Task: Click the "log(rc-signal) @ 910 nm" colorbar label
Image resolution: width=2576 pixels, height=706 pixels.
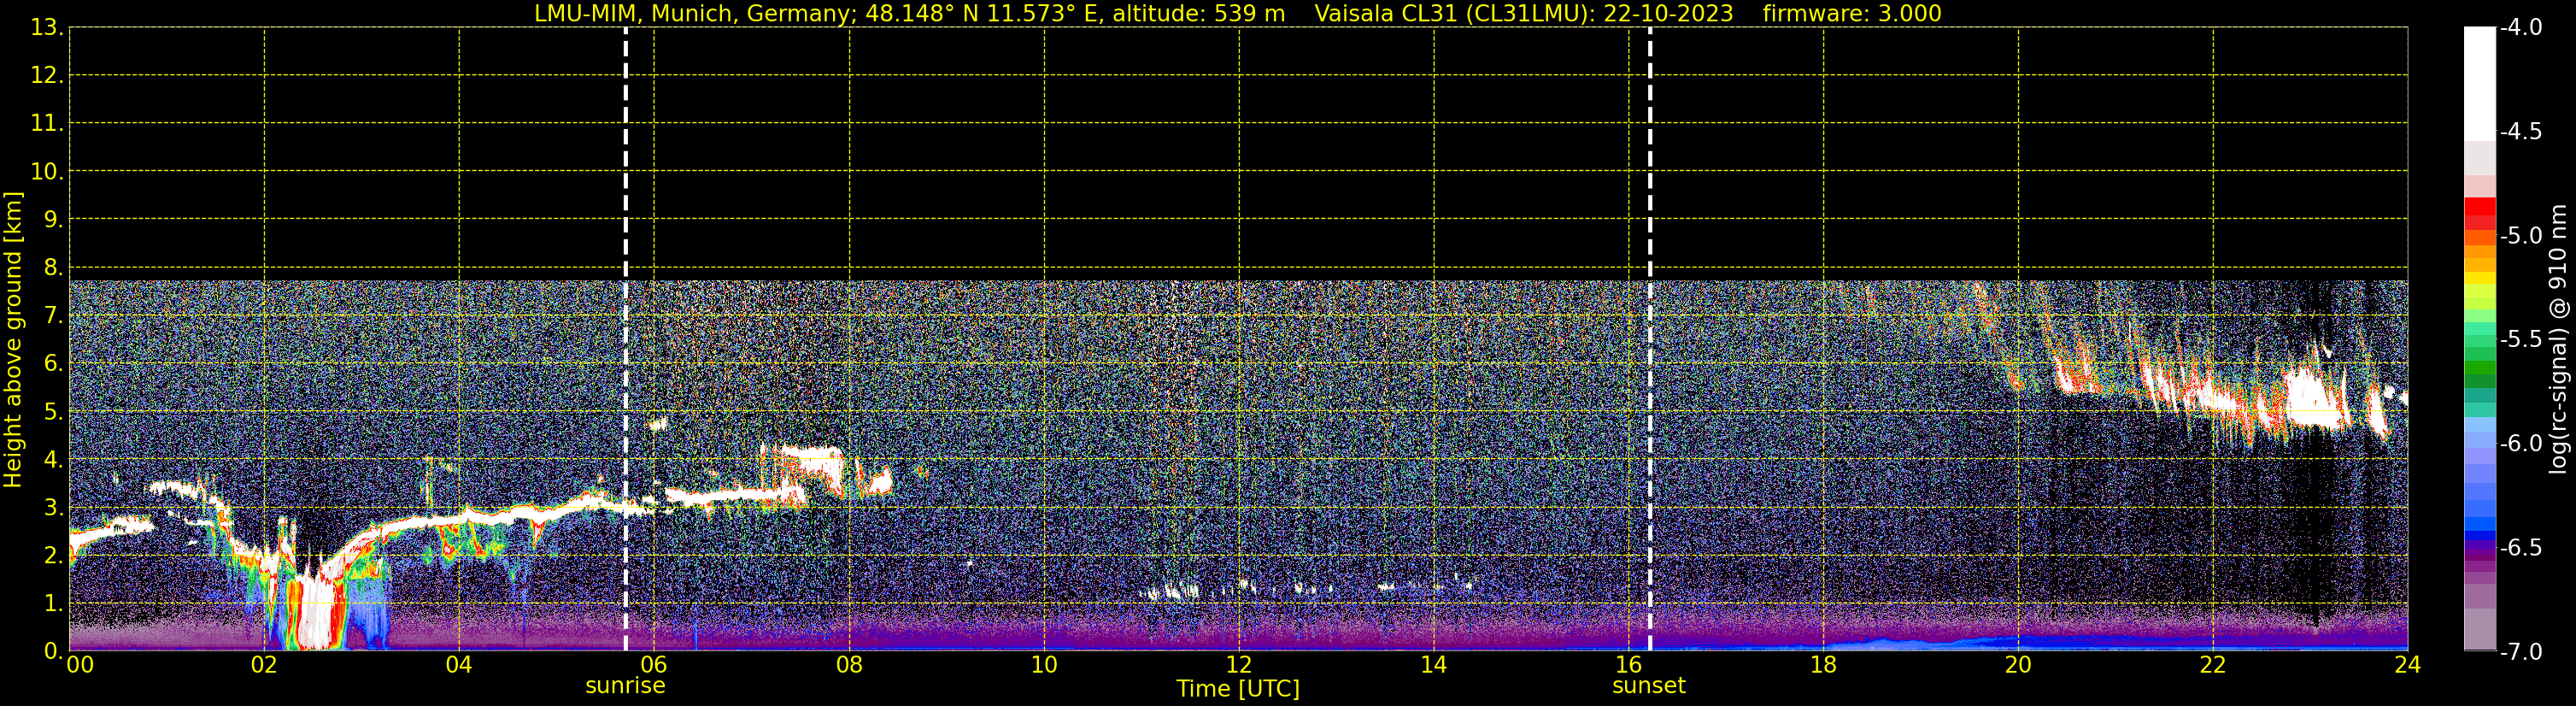Action: (2560, 339)
